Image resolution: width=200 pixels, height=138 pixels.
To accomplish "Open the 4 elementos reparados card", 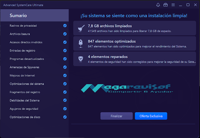I will (x=135, y=59).
